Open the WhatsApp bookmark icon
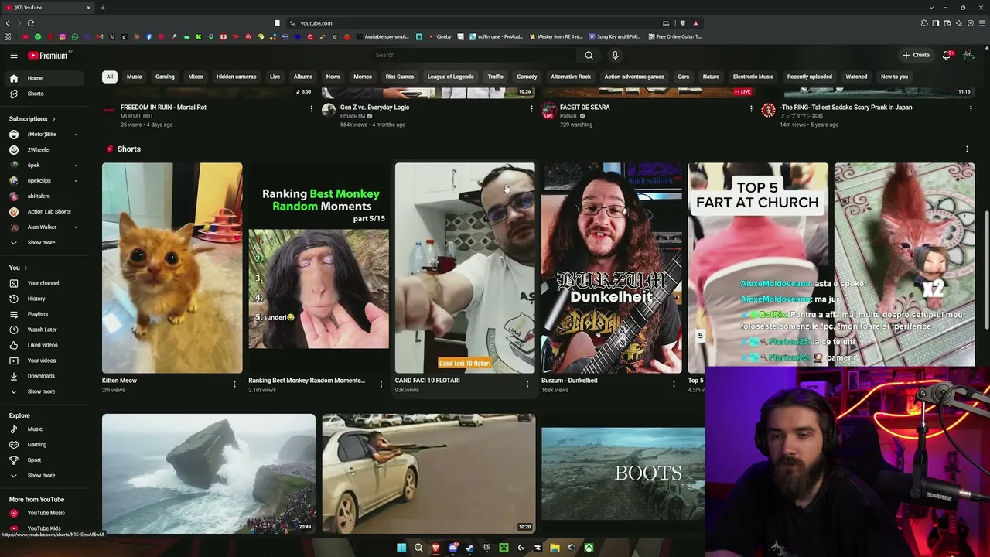990x557 pixels. [74, 37]
